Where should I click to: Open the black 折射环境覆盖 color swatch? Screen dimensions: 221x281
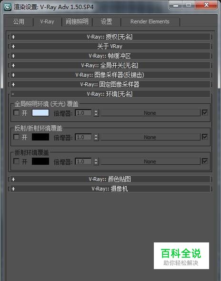click(40, 161)
